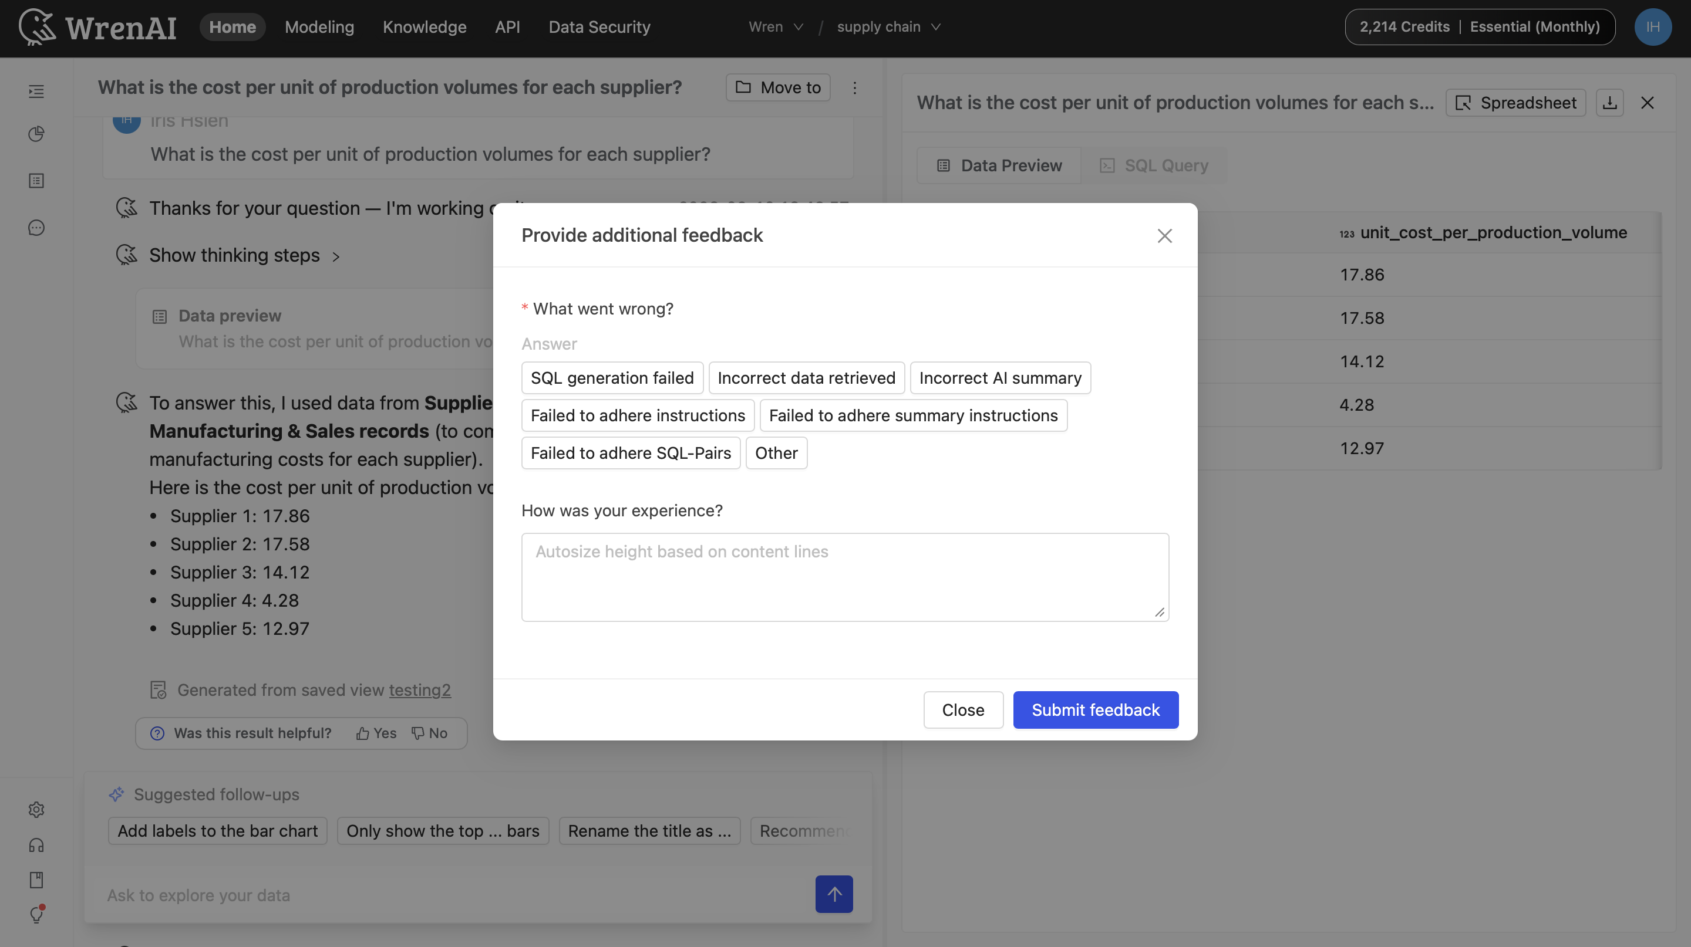Open the saved bookmarks icon in sidebar
The height and width of the screenshot is (947, 1691).
(x=36, y=880)
